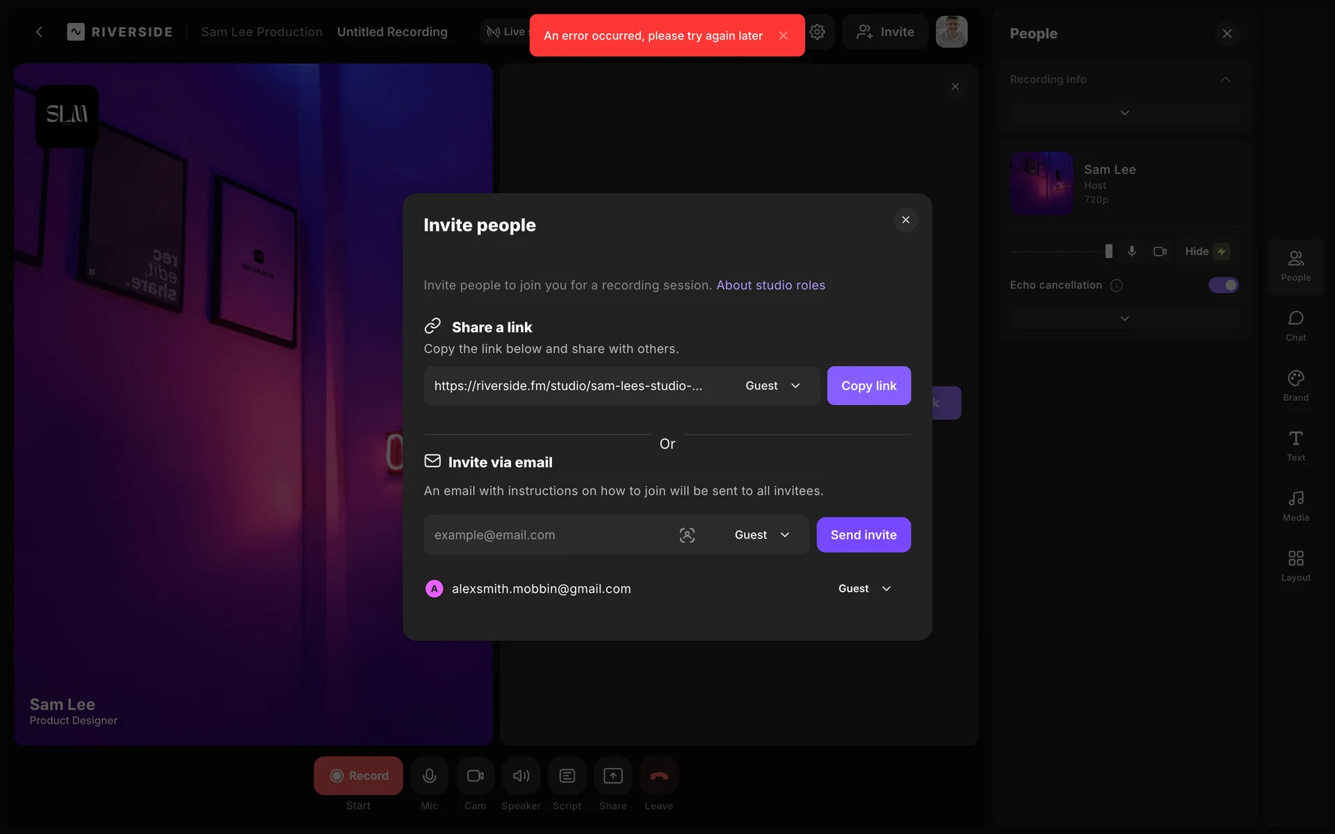Open Guest role dropdown for share link
The height and width of the screenshot is (834, 1335).
(x=772, y=386)
